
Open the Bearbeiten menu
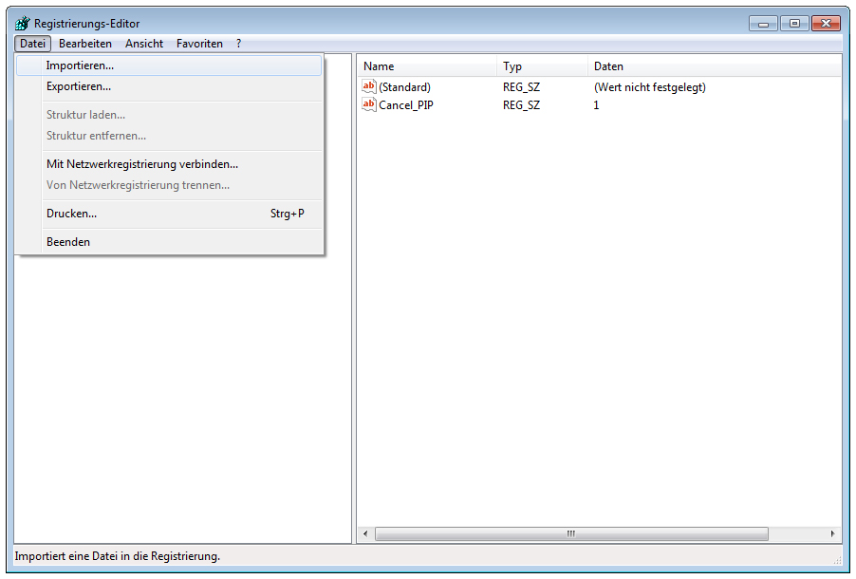(85, 44)
